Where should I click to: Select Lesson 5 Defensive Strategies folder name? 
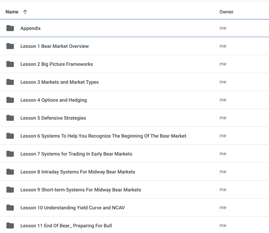tap(53, 118)
